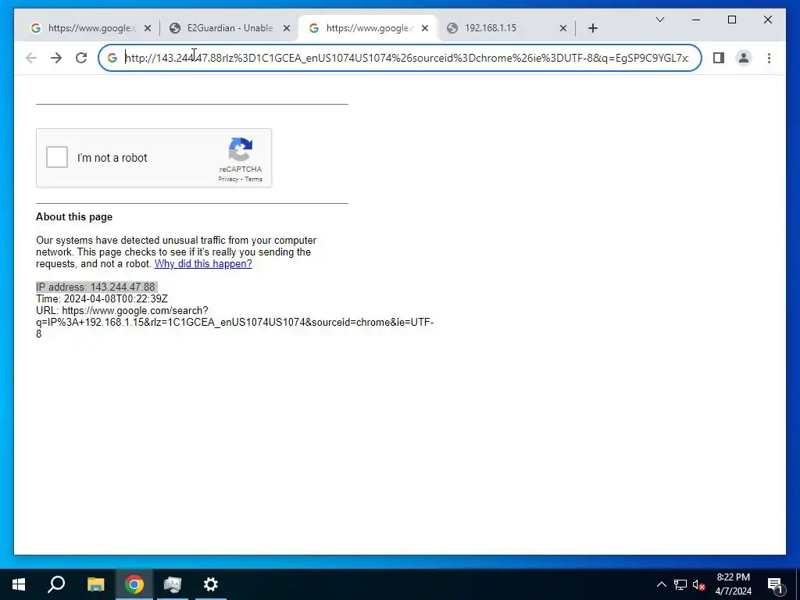Click the Google site icon in address bar

[x=112, y=58]
